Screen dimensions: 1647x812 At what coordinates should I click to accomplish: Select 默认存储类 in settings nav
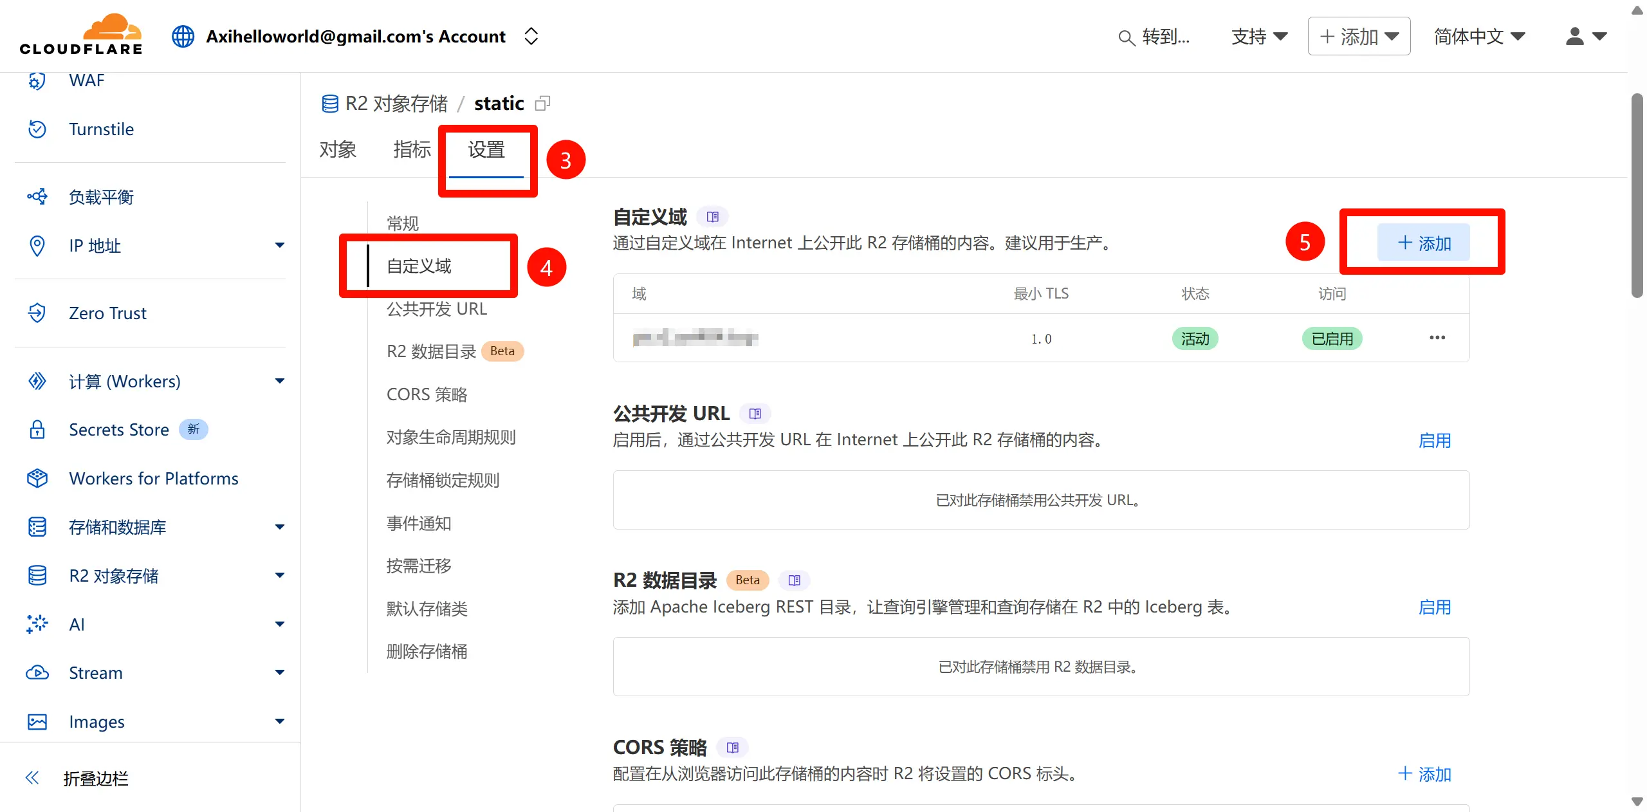point(427,609)
